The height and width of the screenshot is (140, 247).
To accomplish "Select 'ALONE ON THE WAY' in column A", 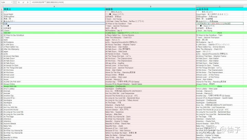I will pos(54,82).
